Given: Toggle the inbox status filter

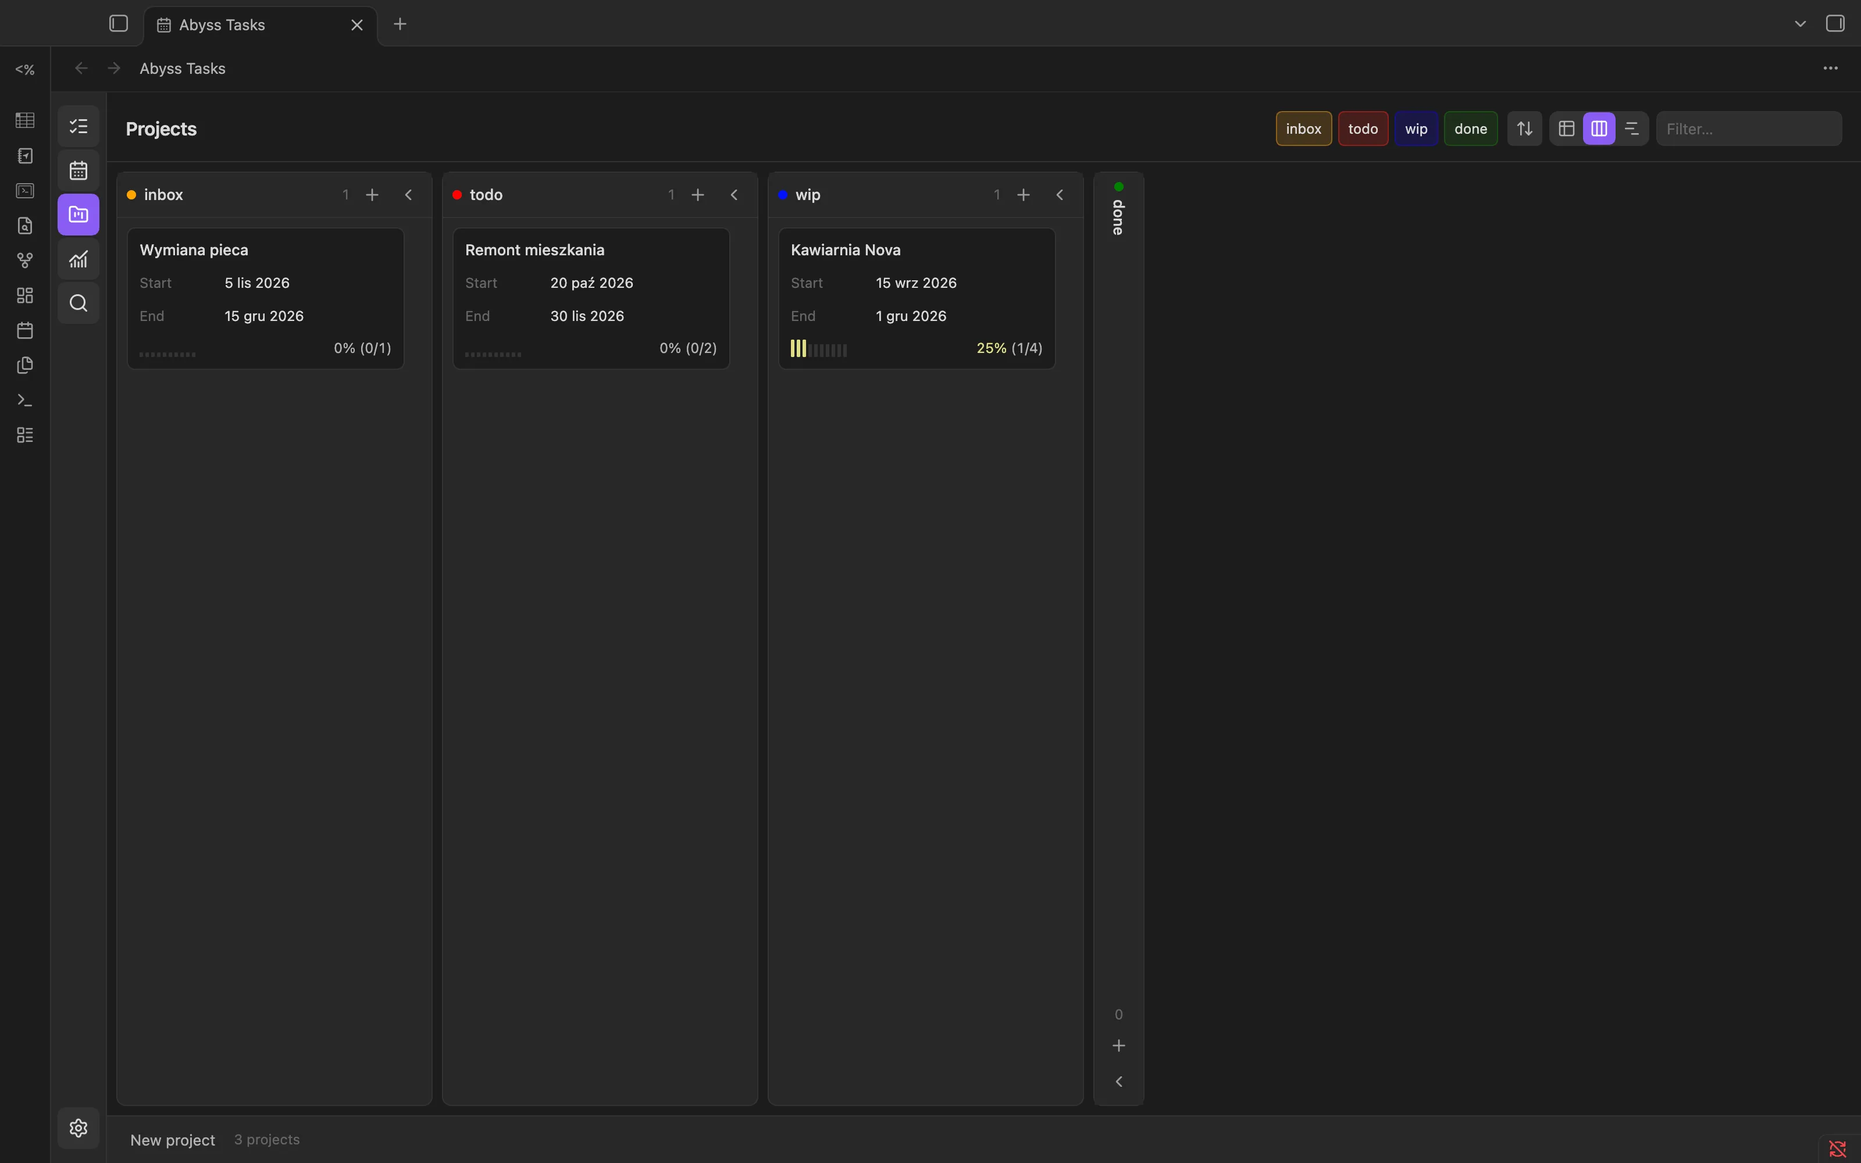Looking at the screenshot, I should 1303,129.
